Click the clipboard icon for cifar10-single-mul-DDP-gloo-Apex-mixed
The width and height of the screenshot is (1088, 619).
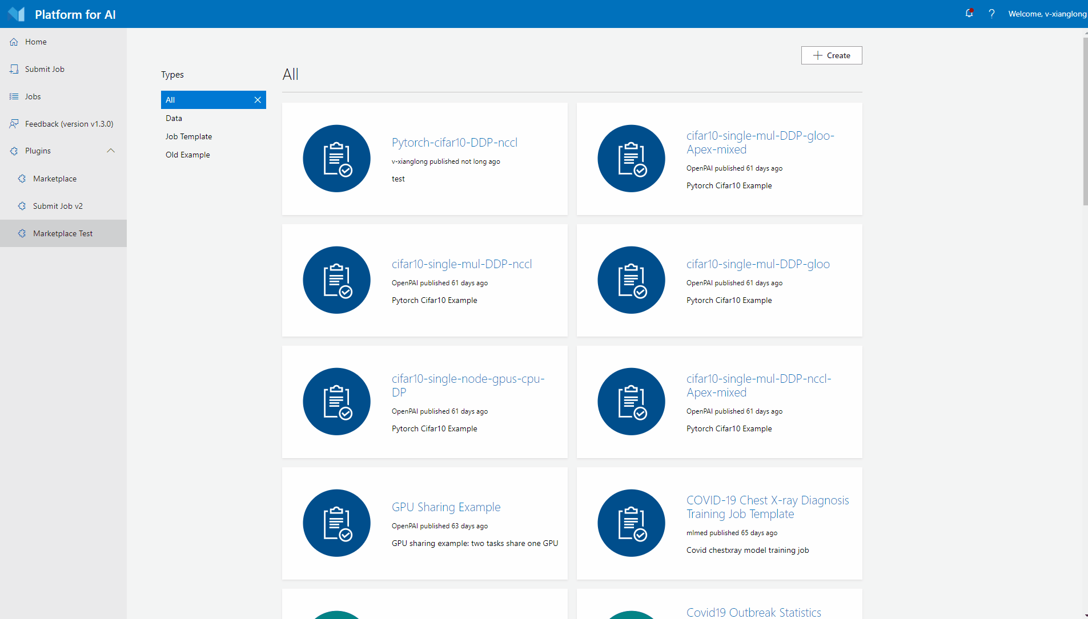[632, 159]
